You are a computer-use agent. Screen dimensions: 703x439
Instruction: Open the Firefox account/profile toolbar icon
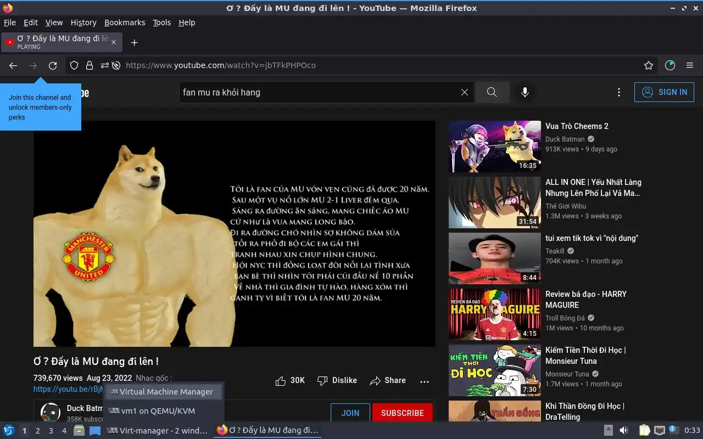(670, 65)
